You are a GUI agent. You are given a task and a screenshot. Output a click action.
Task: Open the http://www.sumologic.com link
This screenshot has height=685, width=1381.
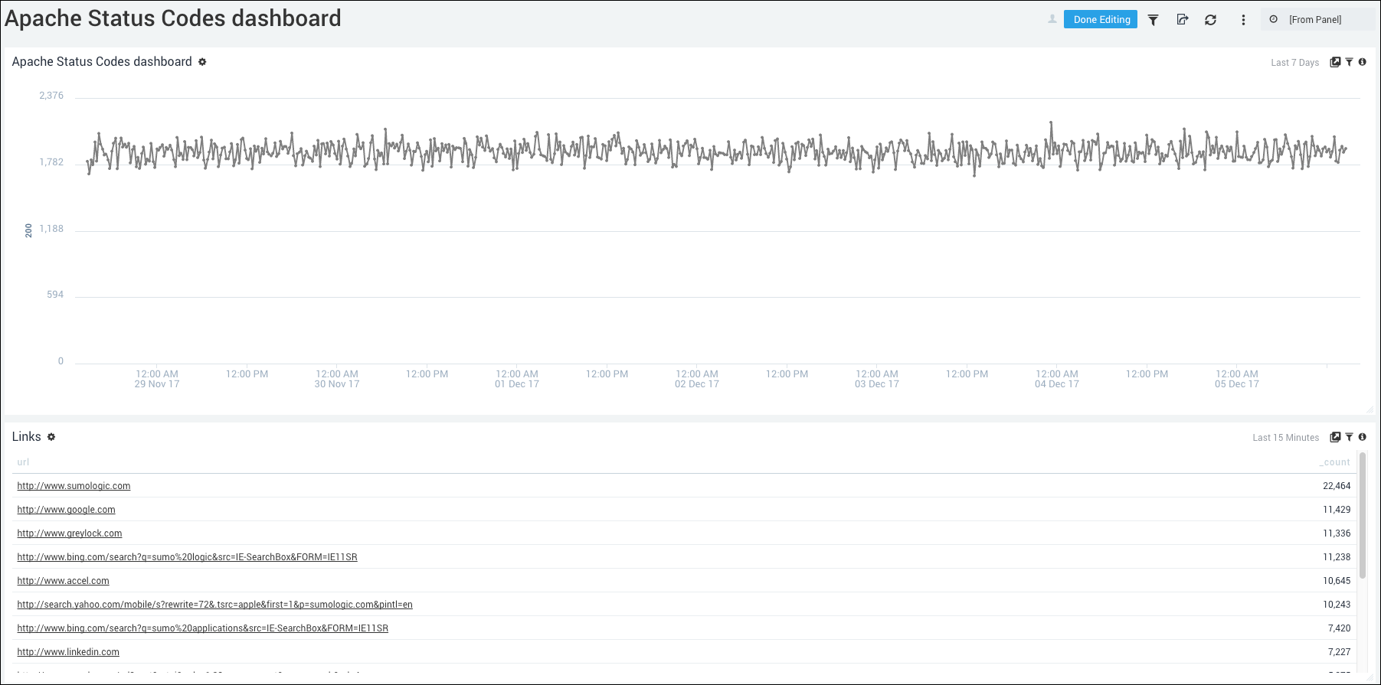(x=74, y=486)
